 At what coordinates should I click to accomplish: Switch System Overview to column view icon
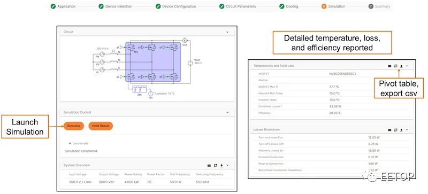click(209, 165)
